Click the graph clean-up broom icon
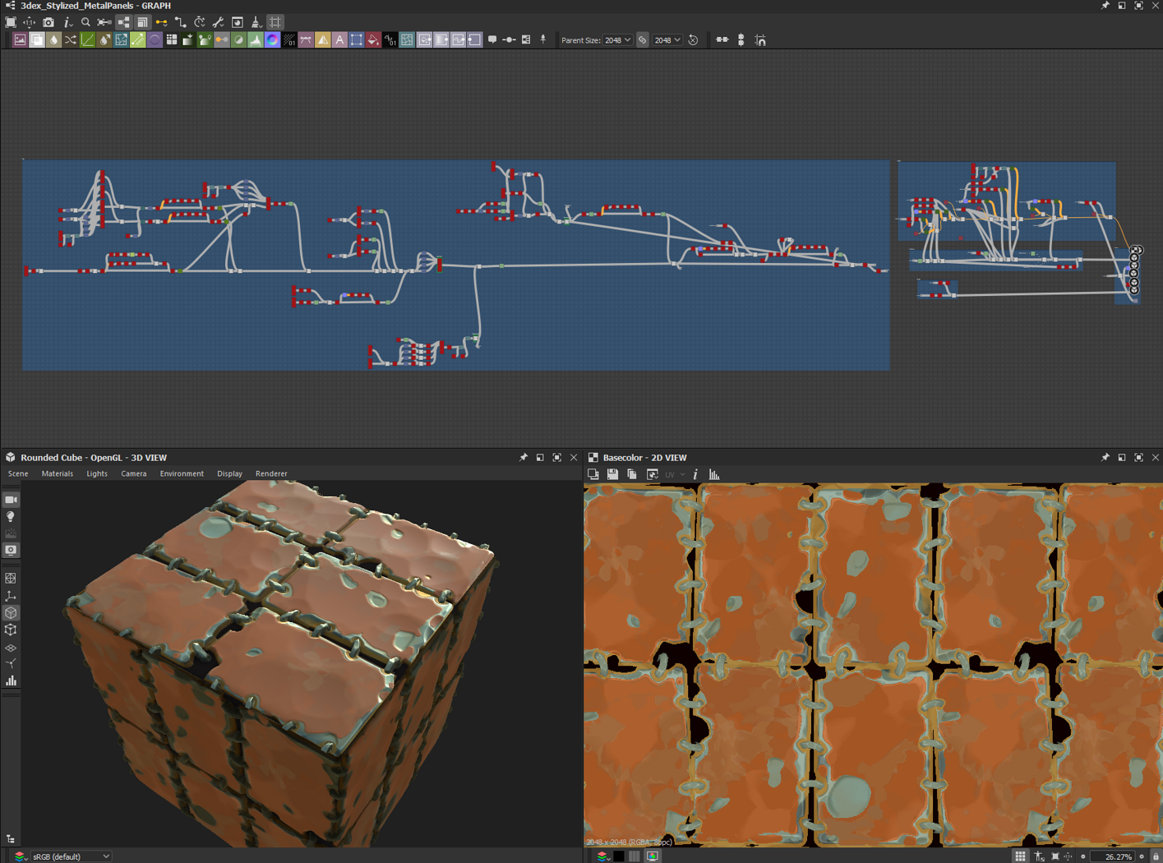Screen dimensions: 1163x863 [x=256, y=22]
